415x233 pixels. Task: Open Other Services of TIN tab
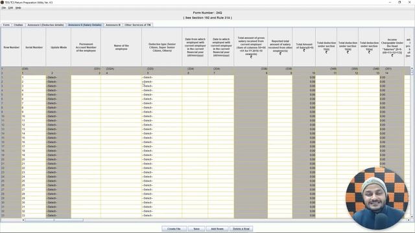pos(137,25)
